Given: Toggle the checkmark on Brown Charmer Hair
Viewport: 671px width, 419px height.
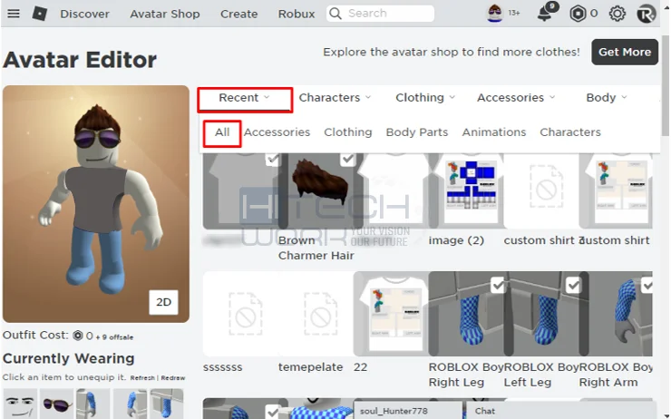Looking at the screenshot, I should (x=348, y=160).
